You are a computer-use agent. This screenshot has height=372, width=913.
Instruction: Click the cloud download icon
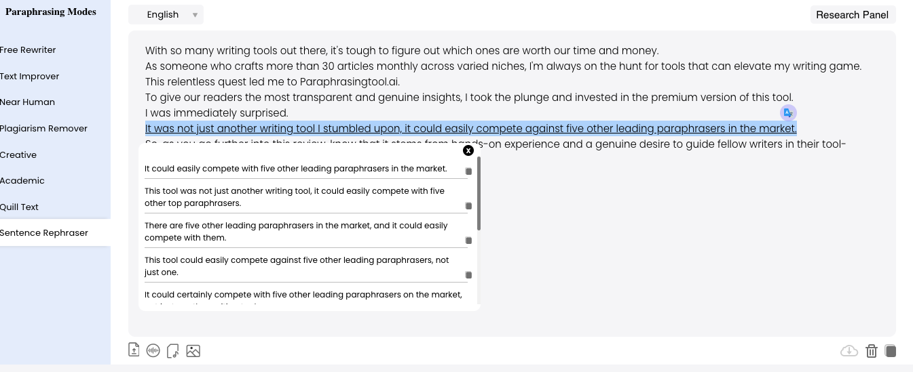pyautogui.click(x=849, y=350)
